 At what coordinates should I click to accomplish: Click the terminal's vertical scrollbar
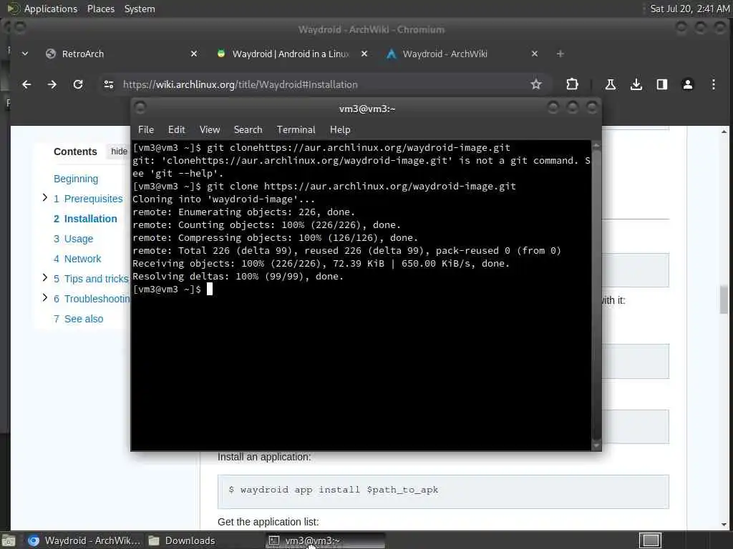coord(596,295)
